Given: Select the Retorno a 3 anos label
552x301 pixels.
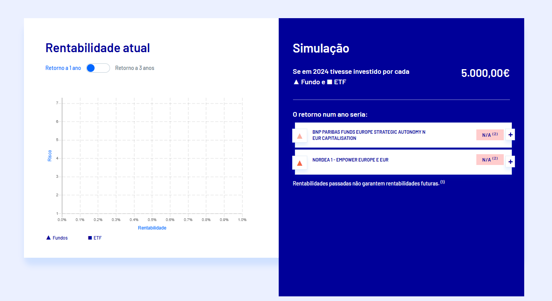Looking at the screenshot, I should tap(134, 68).
